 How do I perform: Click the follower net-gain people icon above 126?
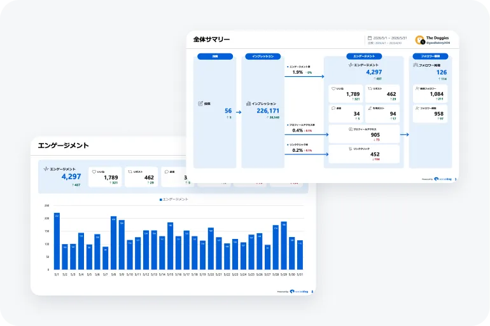[416, 65]
